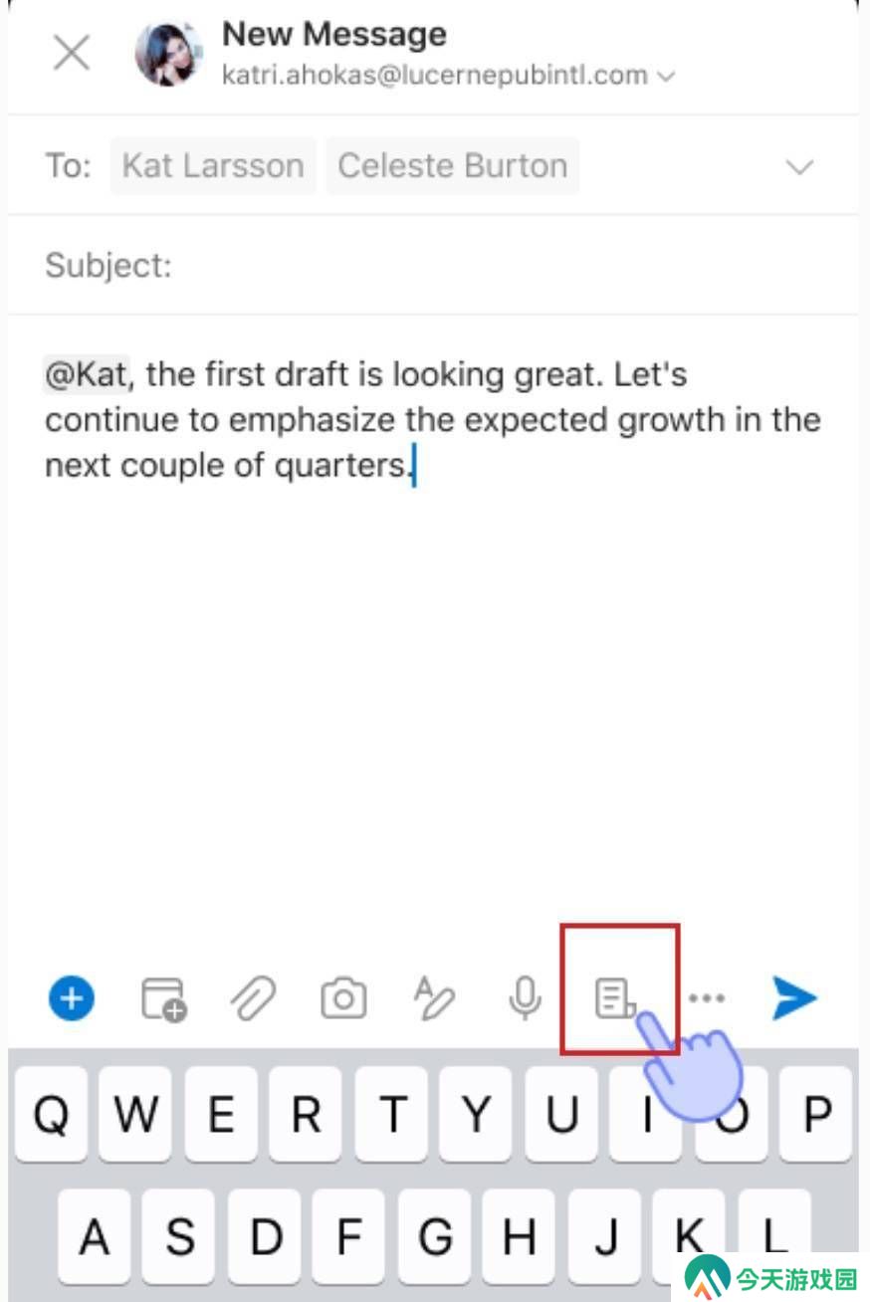
Task: Expand the To recipients chevron
Action: pos(800,167)
